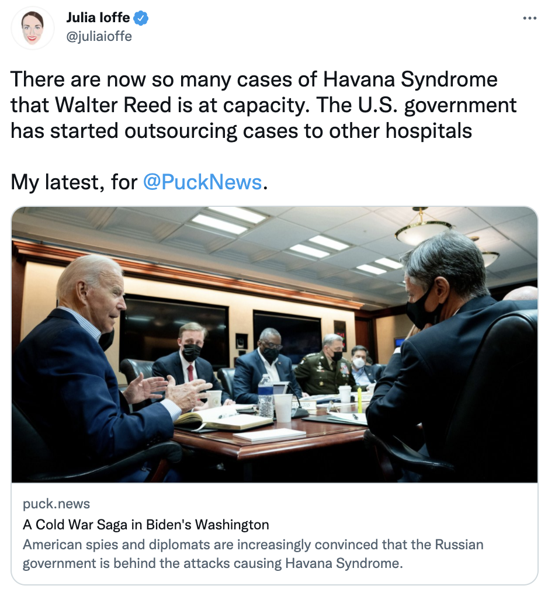Click the blue verified badge
Image resolution: width=548 pixels, height=596 pixels.
click(141, 18)
